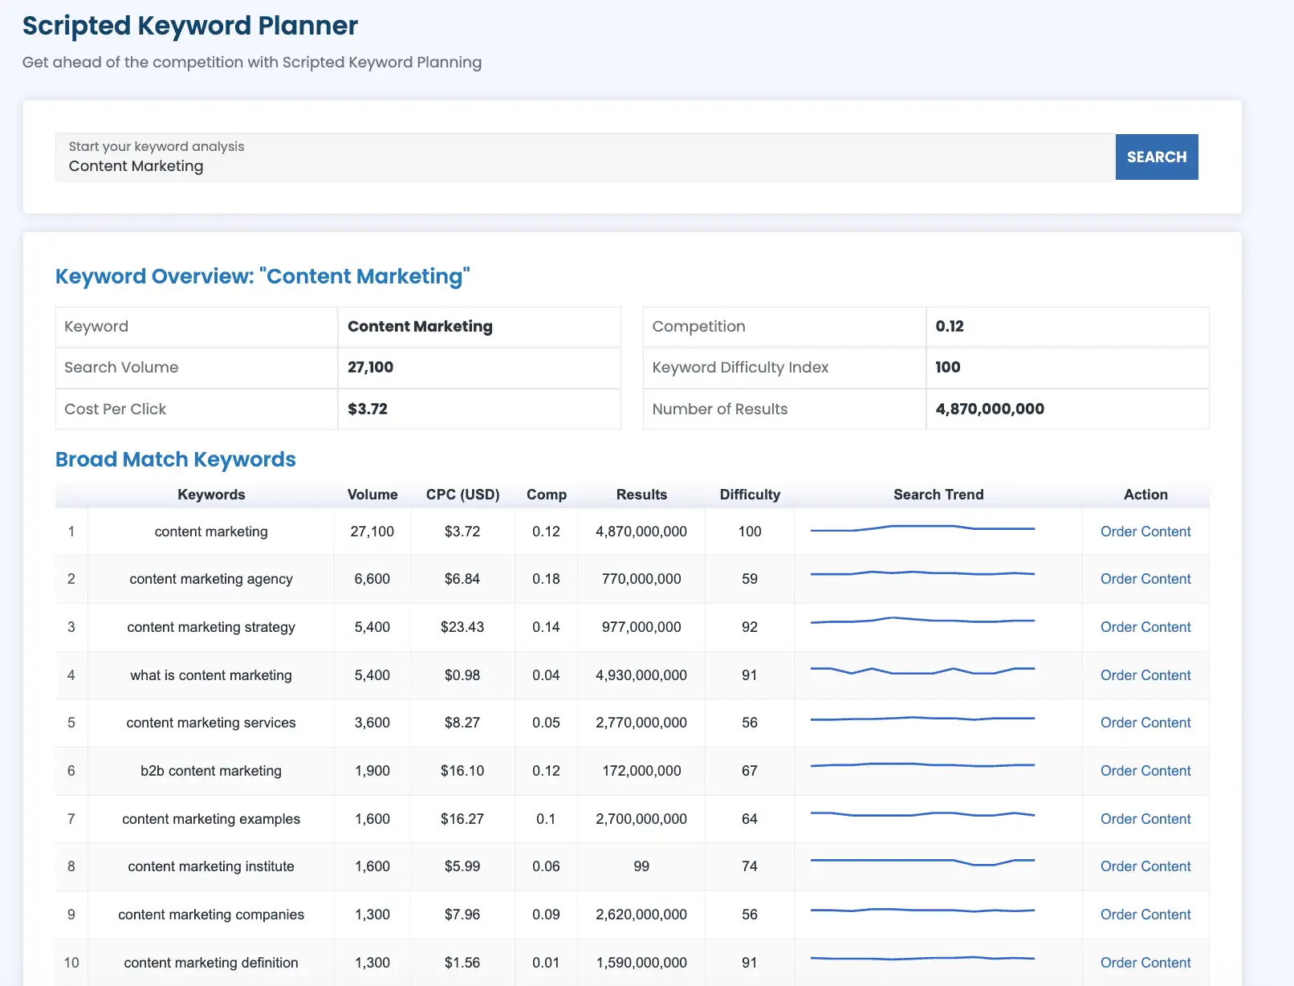The image size is (1294, 986).
Task: Click difficulty value 67 in b2b row
Action: (750, 771)
